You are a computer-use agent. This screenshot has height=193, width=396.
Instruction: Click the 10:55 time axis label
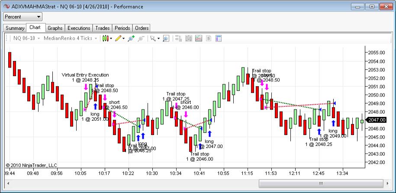pos(223,173)
